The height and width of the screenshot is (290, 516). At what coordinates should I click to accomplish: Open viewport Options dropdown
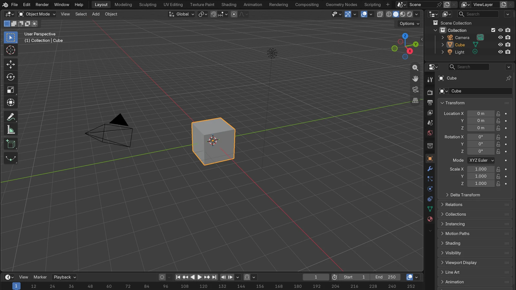tap(409, 24)
